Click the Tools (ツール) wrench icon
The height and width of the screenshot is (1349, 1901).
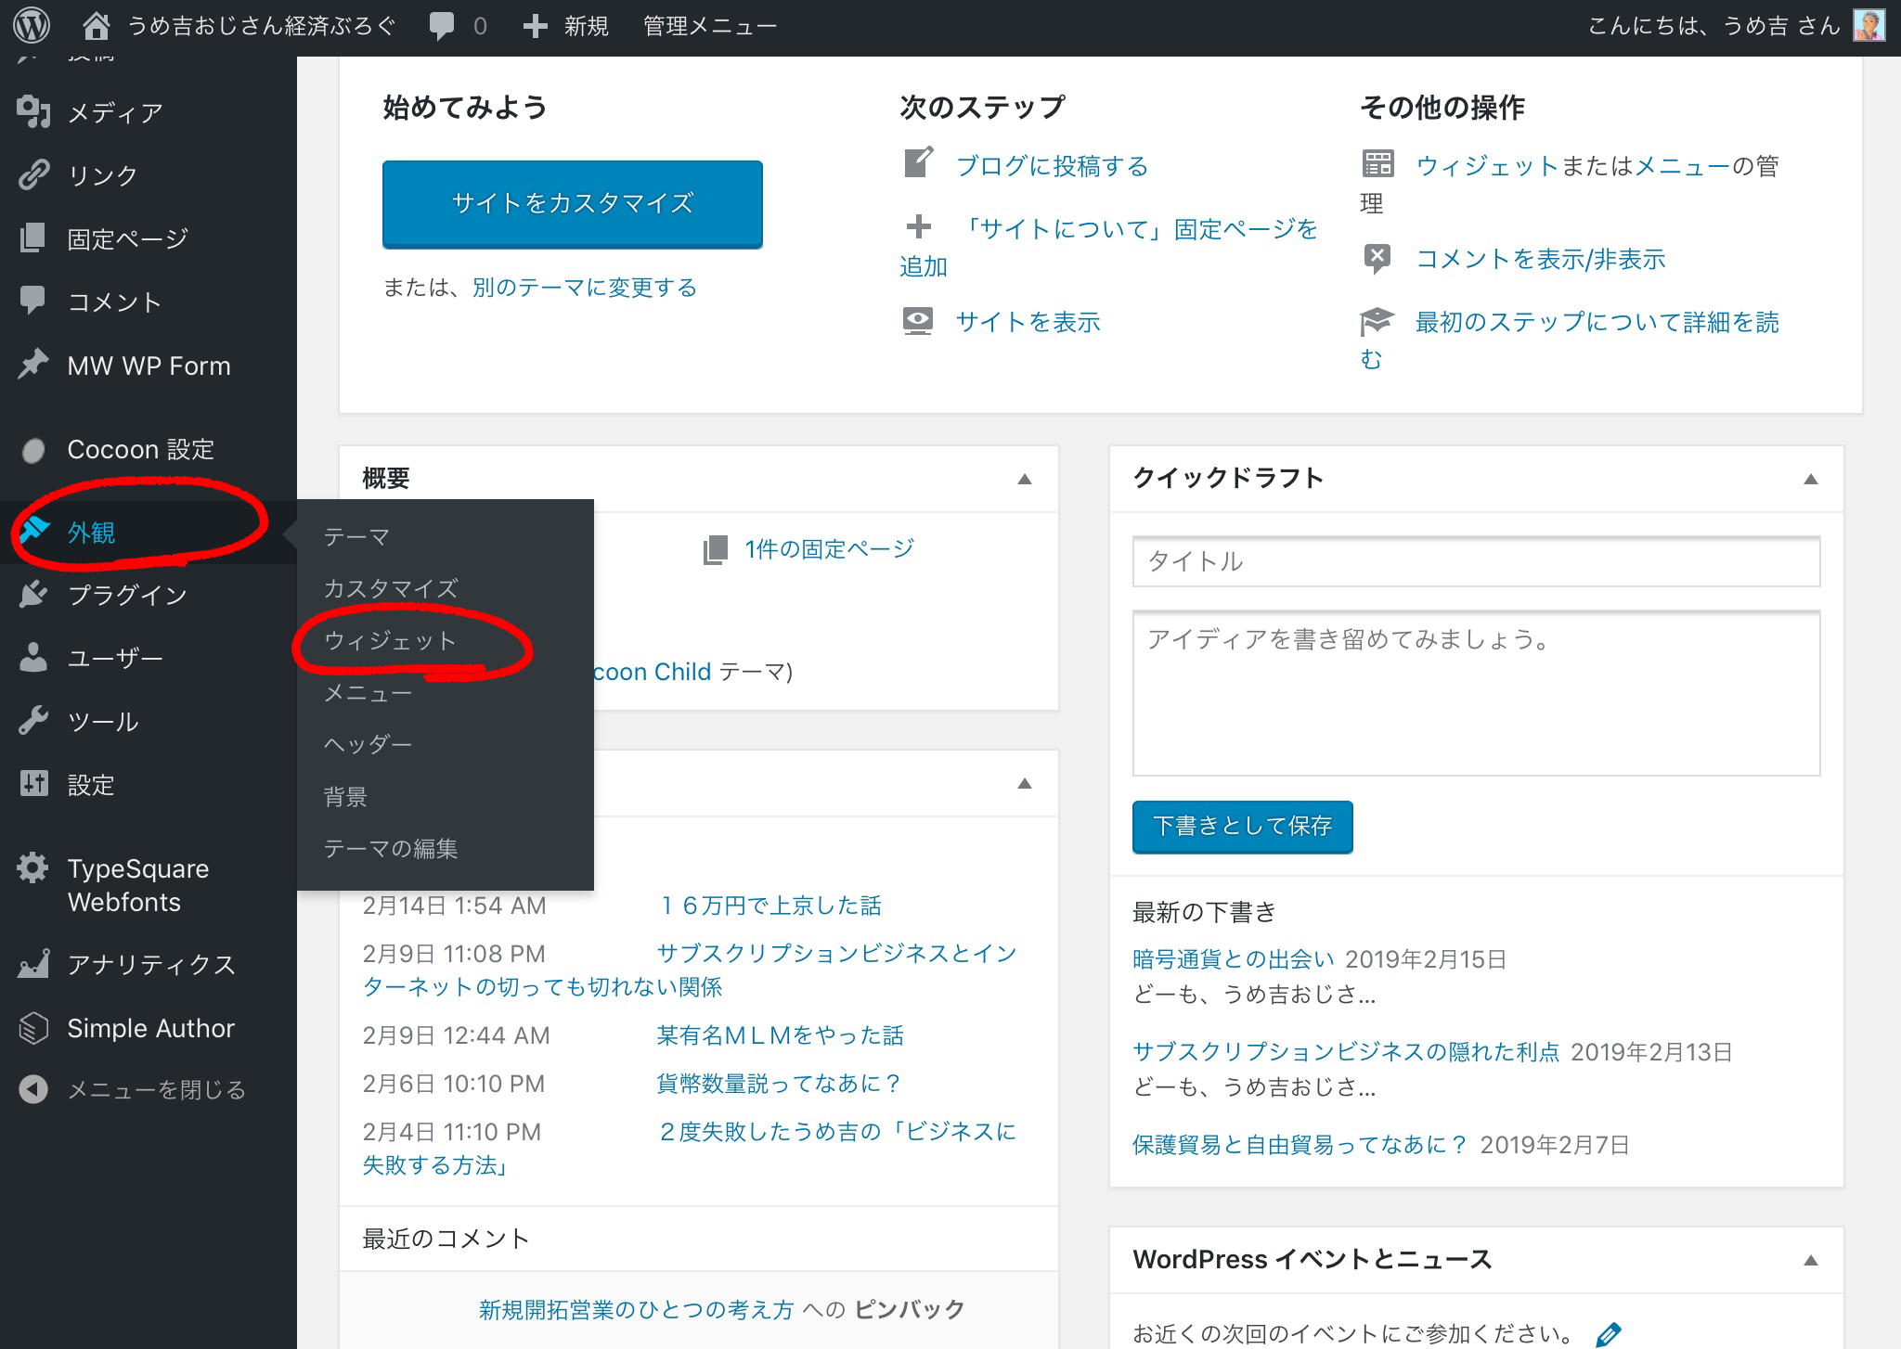(x=33, y=721)
